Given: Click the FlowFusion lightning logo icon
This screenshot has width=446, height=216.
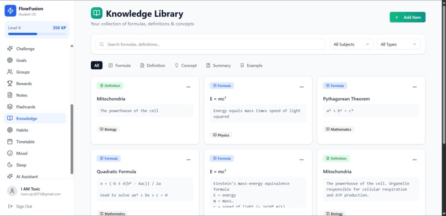Looking at the screenshot, I should (11, 11).
